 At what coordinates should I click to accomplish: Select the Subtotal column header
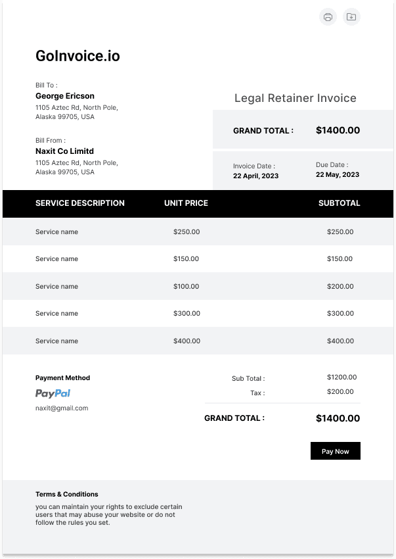(x=339, y=203)
